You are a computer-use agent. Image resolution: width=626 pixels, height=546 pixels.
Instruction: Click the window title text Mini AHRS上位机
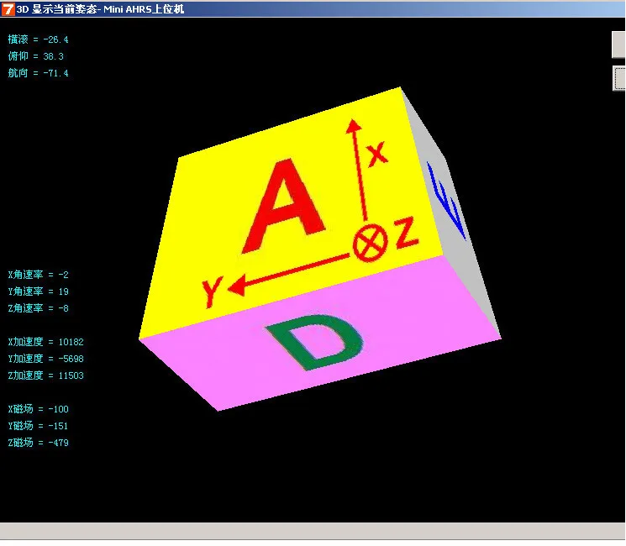coord(144,8)
